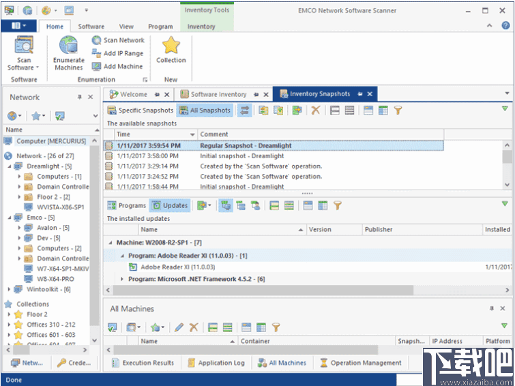Click the All Machines edit pencil icon
Screen dimensions: 515x386
179,327
